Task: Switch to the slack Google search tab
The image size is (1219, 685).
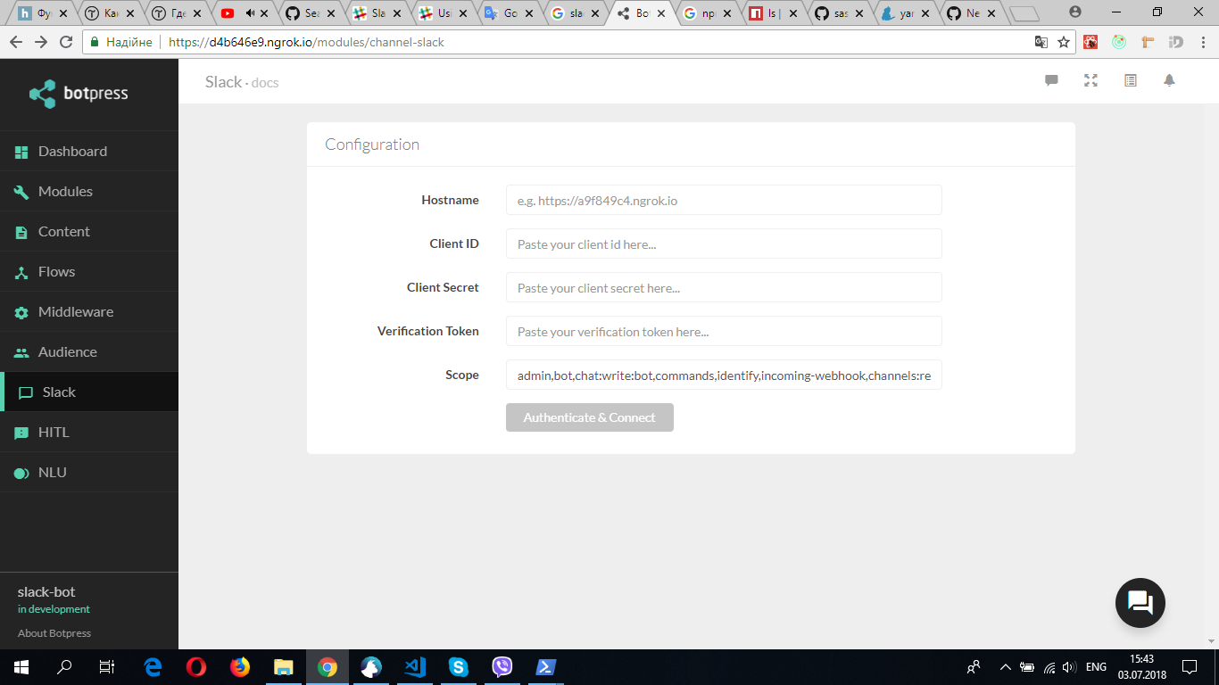Action: click(x=576, y=13)
